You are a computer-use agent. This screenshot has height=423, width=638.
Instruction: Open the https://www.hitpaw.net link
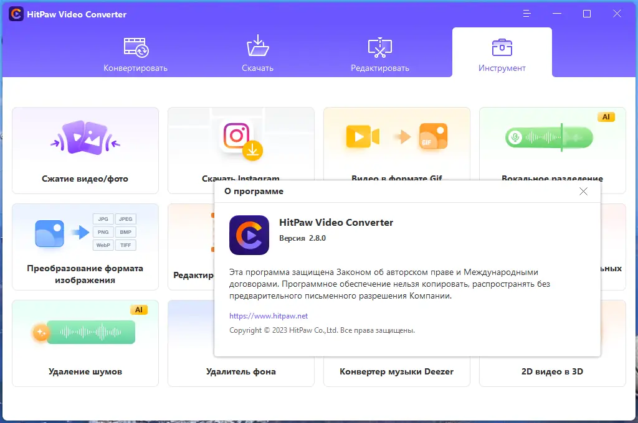[269, 316]
